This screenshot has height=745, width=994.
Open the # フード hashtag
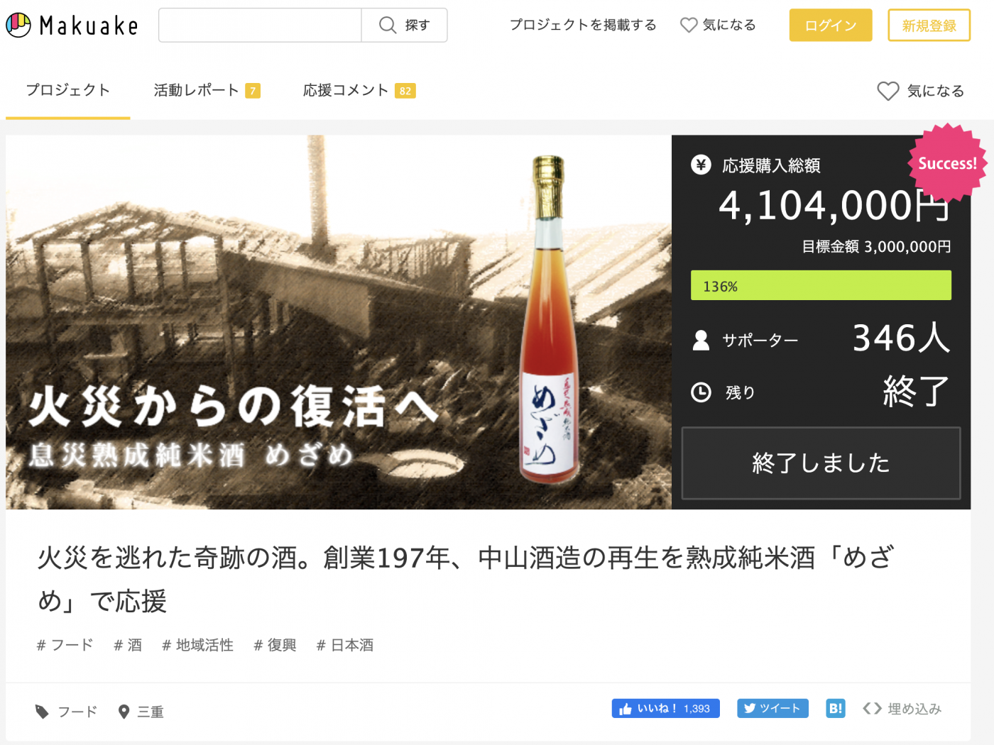click(x=65, y=645)
